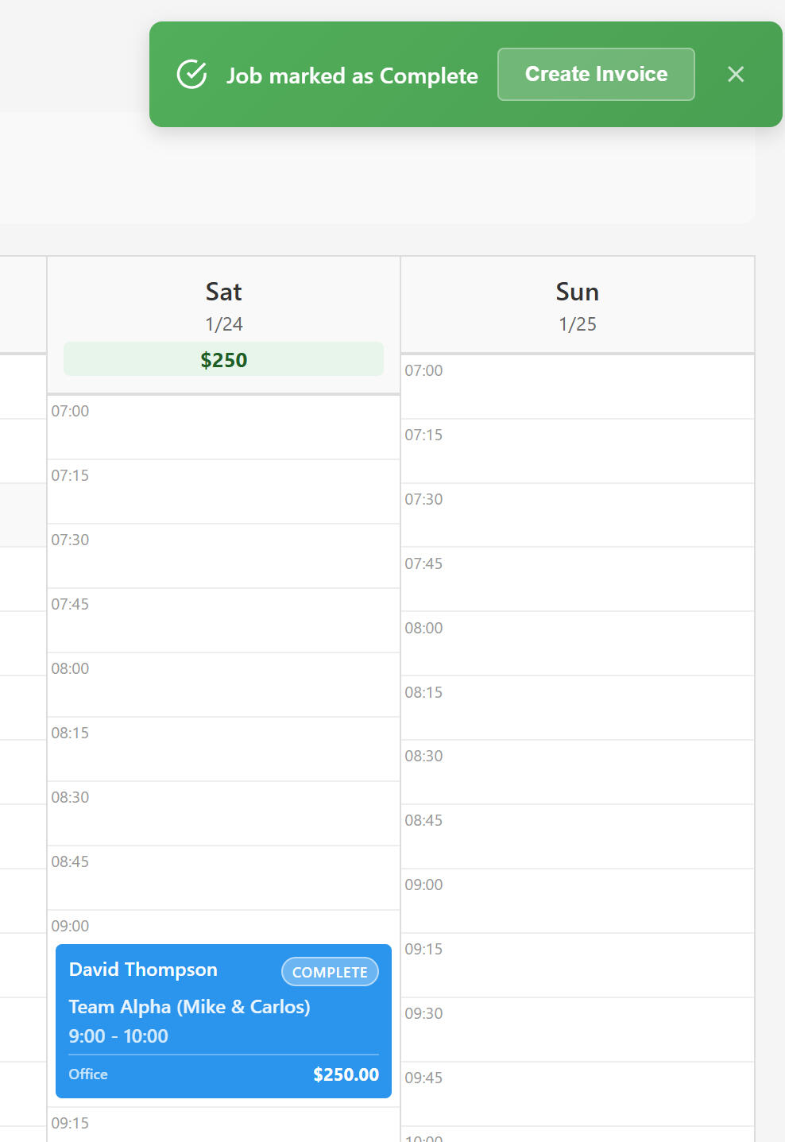785x1142 pixels.
Task: Click the checkmark icon in the notification
Action: click(x=191, y=75)
